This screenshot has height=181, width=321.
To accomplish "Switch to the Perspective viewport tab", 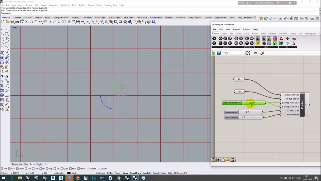I will (17, 164).
